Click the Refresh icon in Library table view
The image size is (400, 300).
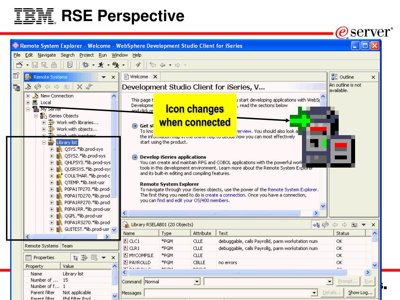click(325, 225)
